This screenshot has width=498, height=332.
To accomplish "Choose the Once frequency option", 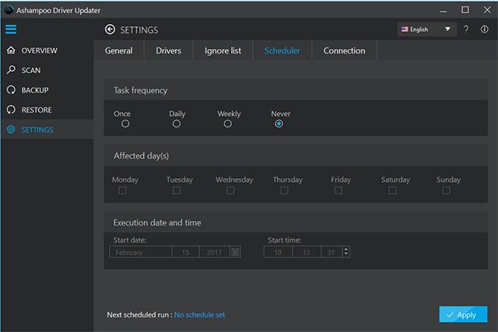I will point(125,124).
